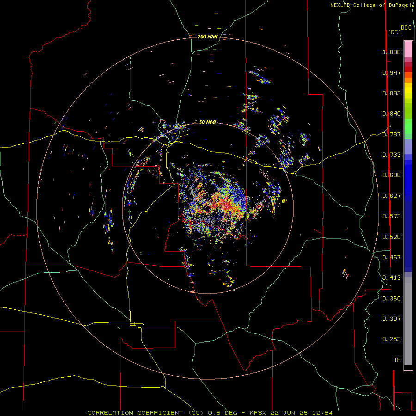The height and width of the screenshot is (416, 416).
Task: Click the [CC] legend unit label
Action: [x=394, y=32]
